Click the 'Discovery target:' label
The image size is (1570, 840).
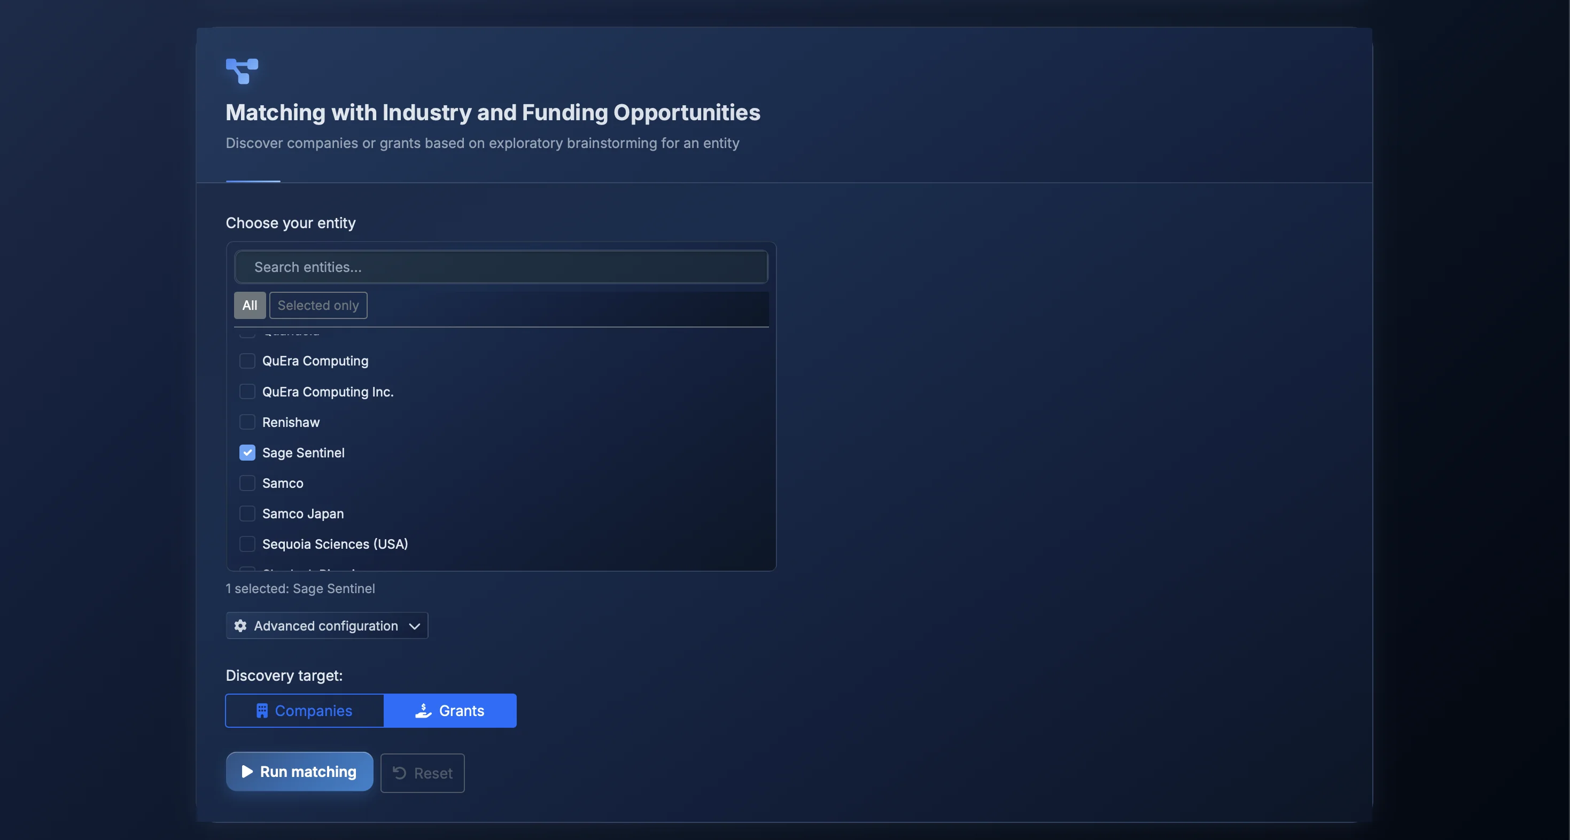click(284, 675)
